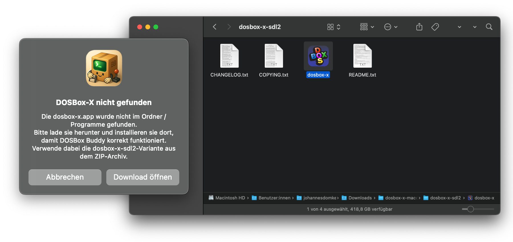Click the Abbrechen button
The width and height of the screenshot is (513, 242).
[x=65, y=177]
